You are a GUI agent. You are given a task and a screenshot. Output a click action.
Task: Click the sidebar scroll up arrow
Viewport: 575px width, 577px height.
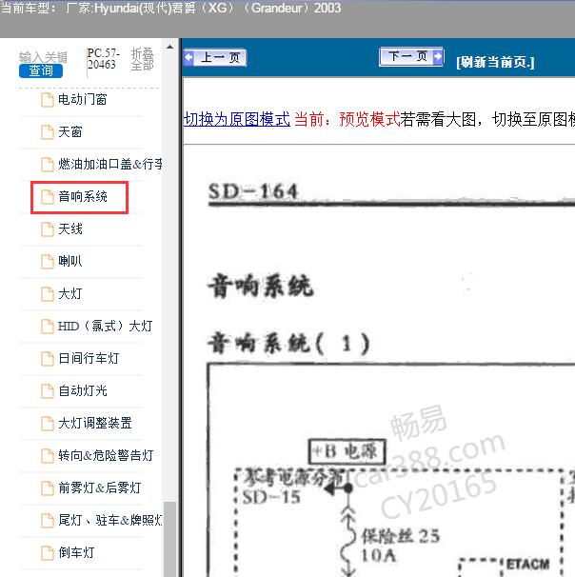point(169,47)
